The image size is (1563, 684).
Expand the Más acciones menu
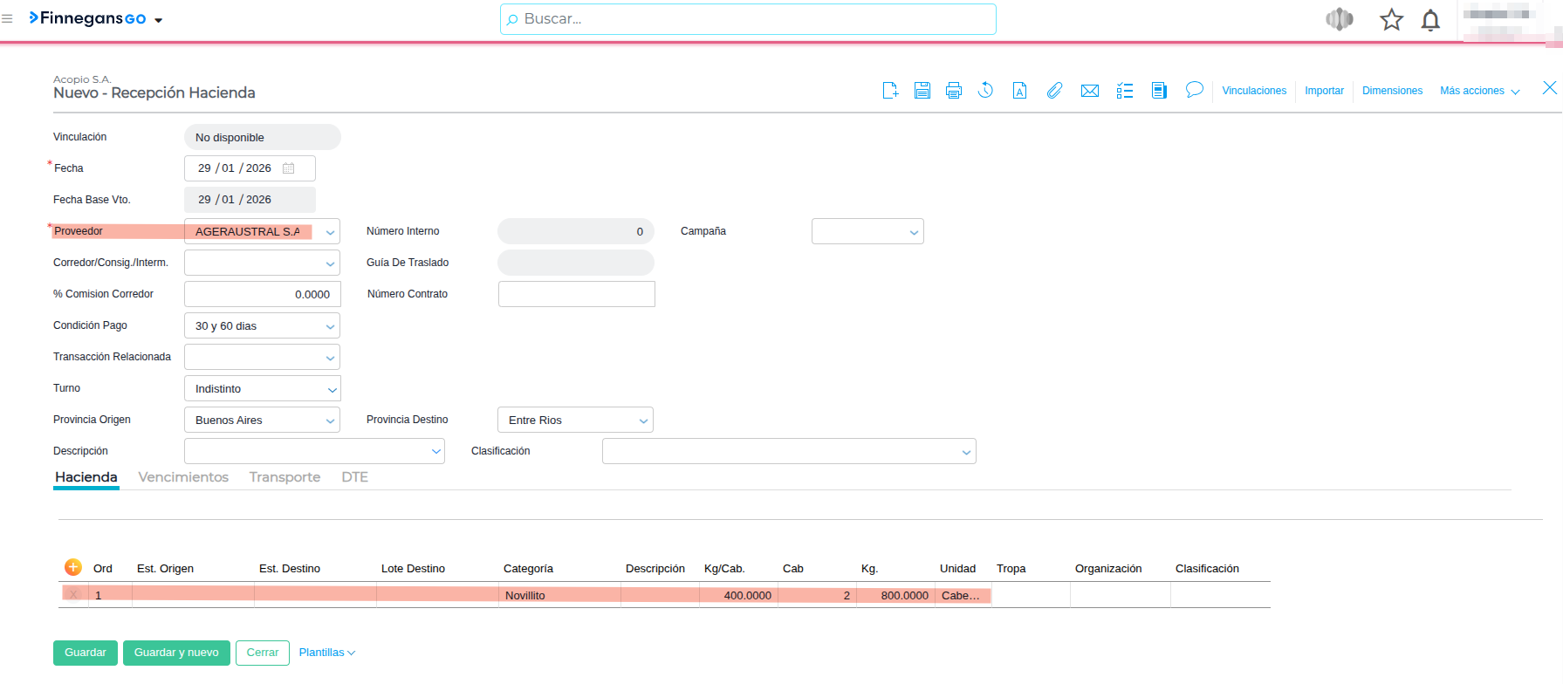(x=1479, y=91)
